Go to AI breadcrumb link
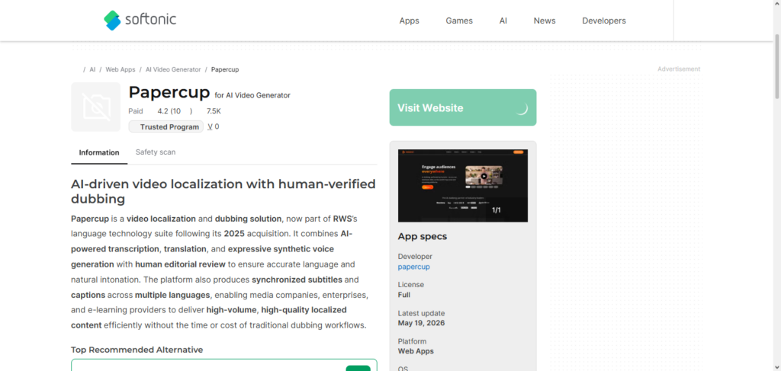The width and height of the screenshot is (781, 371). click(x=92, y=69)
